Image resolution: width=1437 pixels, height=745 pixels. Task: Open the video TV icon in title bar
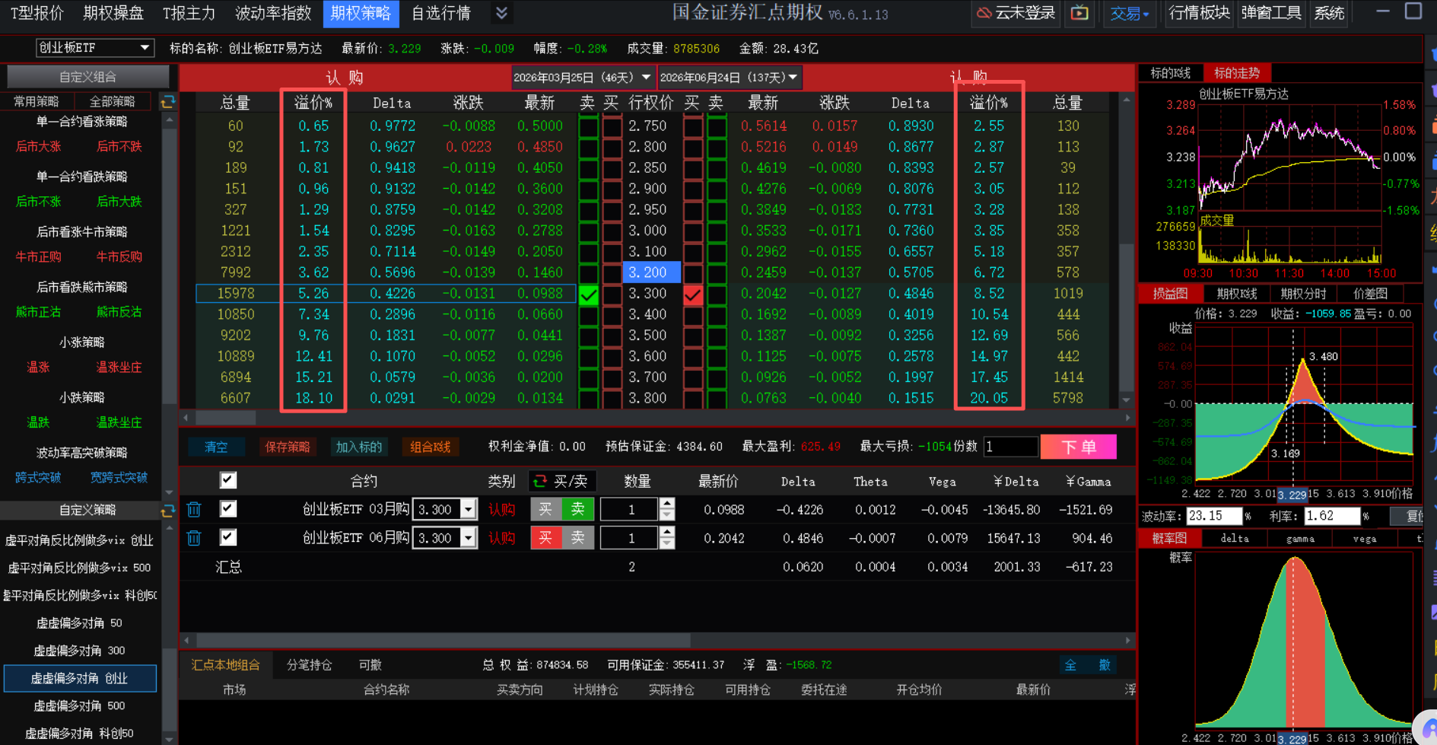click(x=1079, y=13)
